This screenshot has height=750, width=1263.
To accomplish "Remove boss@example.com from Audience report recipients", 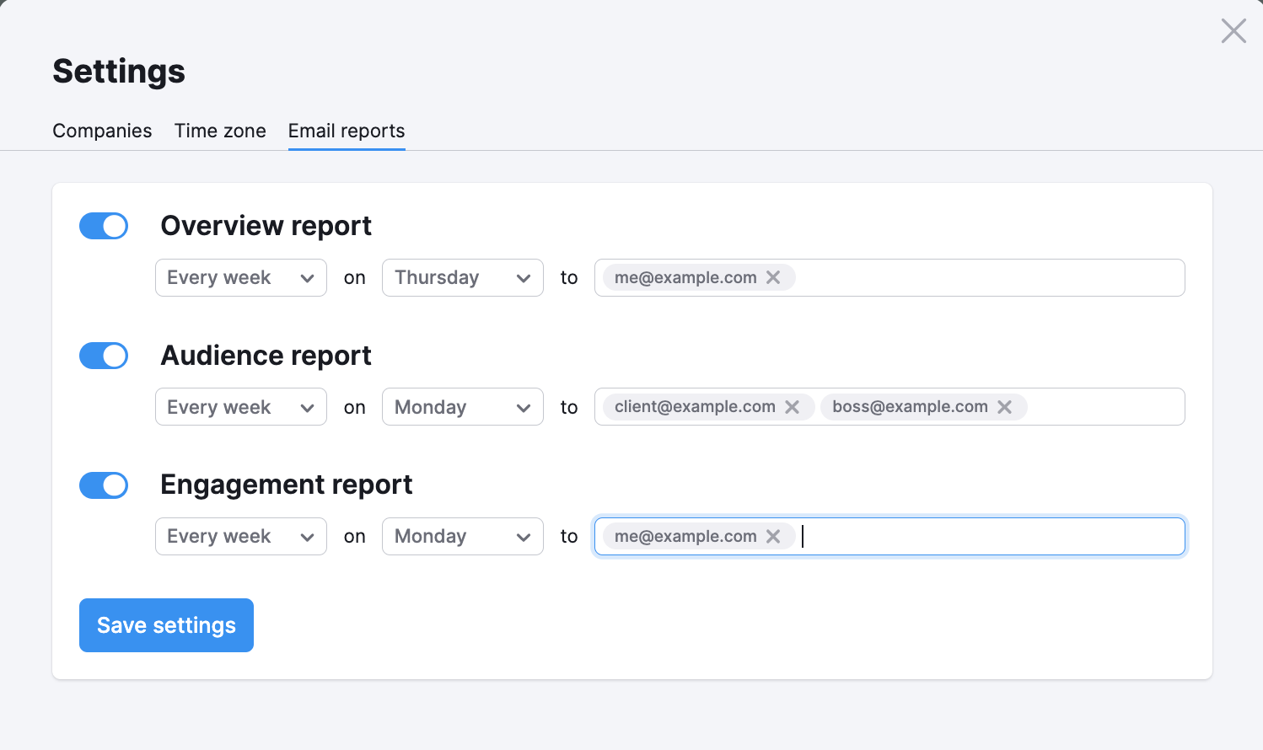I will [x=1004, y=406].
